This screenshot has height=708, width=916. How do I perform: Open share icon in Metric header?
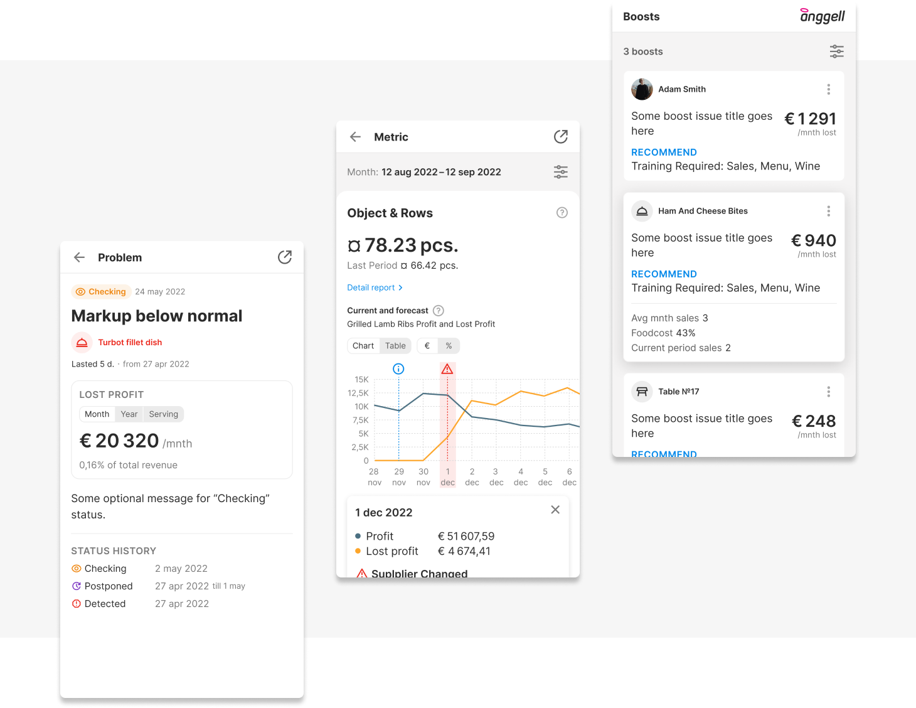[x=561, y=137]
